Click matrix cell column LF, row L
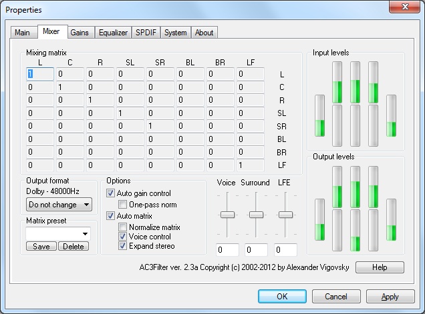Screen dimensions: 425x314 coord(251,74)
